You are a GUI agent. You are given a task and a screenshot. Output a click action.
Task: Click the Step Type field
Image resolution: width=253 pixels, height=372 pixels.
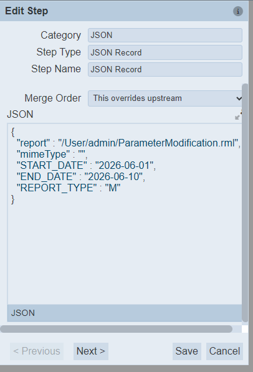[165, 52]
